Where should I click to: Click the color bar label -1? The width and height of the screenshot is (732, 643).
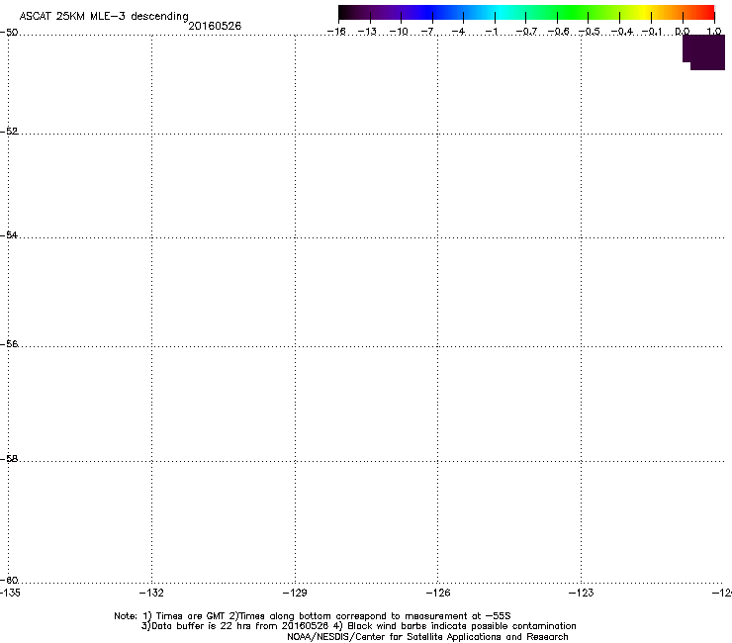click(492, 32)
